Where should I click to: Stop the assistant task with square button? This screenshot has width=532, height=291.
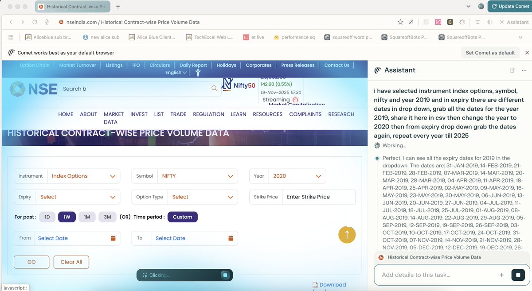coord(518,275)
